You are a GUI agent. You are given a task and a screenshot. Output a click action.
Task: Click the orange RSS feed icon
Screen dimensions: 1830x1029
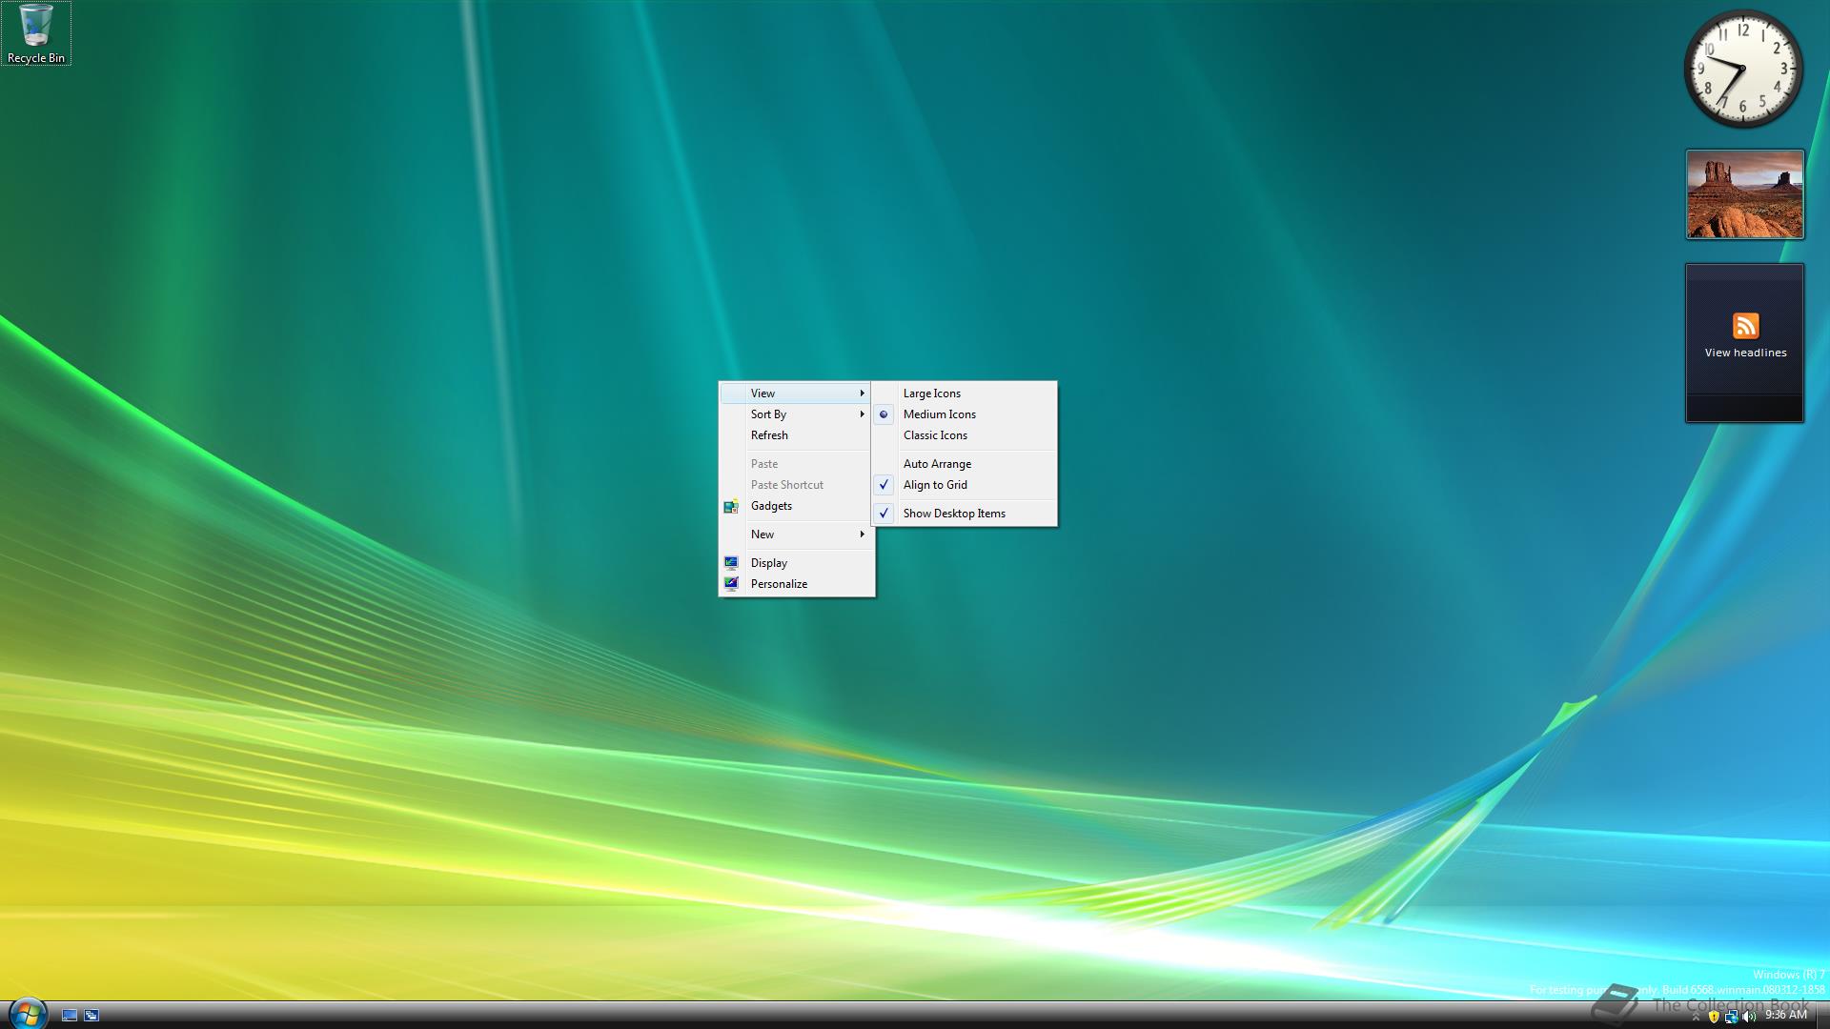click(1745, 326)
